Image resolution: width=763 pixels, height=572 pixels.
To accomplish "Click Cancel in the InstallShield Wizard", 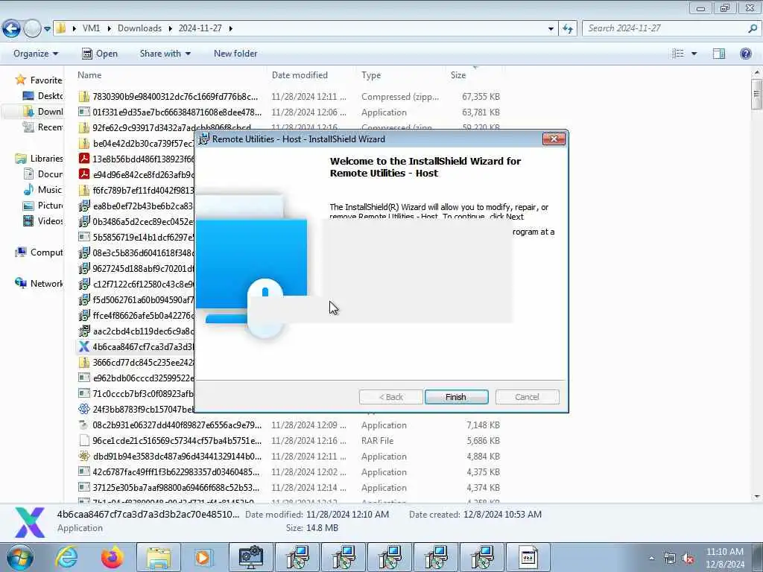I will coord(527,397).
